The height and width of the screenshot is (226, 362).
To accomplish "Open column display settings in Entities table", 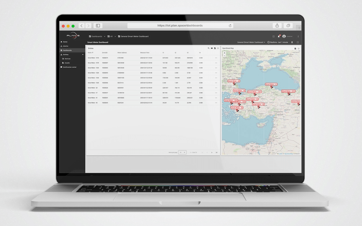I will (212, 48).
